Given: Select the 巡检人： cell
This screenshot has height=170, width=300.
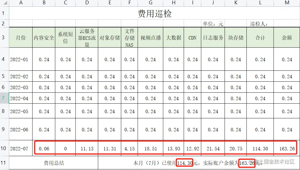Looking at the screenshot, I should coord(259,23).
